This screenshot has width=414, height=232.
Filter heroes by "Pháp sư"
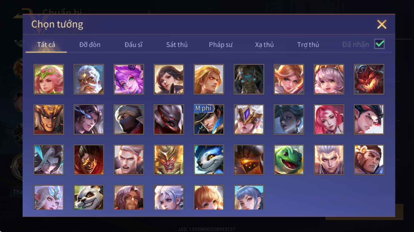click(x=221, y=45)
